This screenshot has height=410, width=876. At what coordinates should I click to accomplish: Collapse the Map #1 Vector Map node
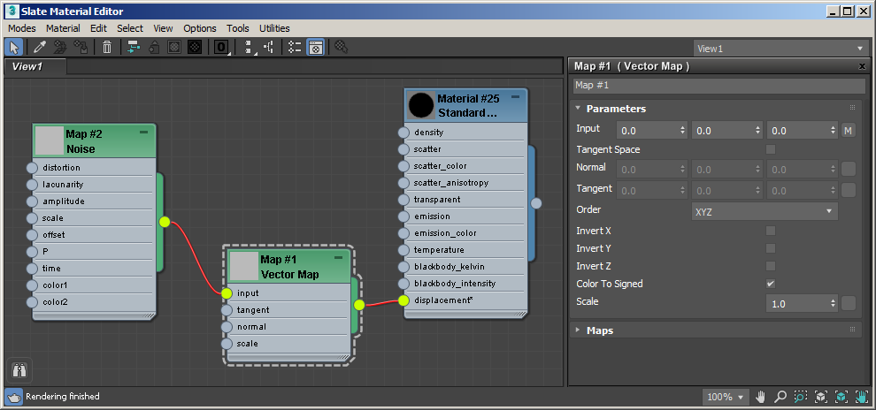338,258
